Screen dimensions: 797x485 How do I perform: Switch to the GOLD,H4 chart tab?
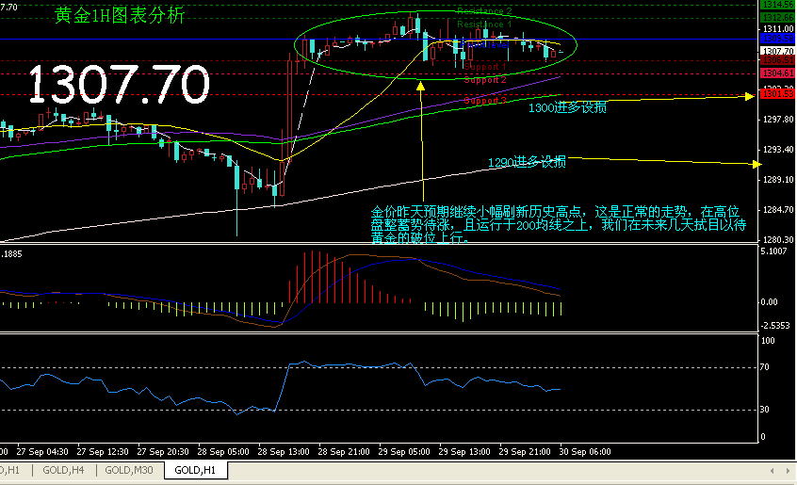tap(64, 469)
